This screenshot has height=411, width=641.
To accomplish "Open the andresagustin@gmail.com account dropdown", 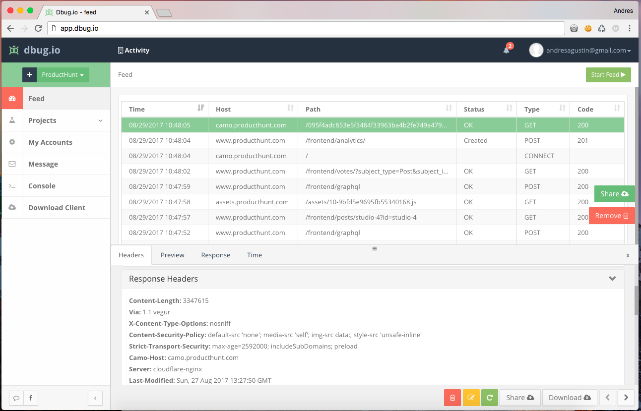I will 588,50.
